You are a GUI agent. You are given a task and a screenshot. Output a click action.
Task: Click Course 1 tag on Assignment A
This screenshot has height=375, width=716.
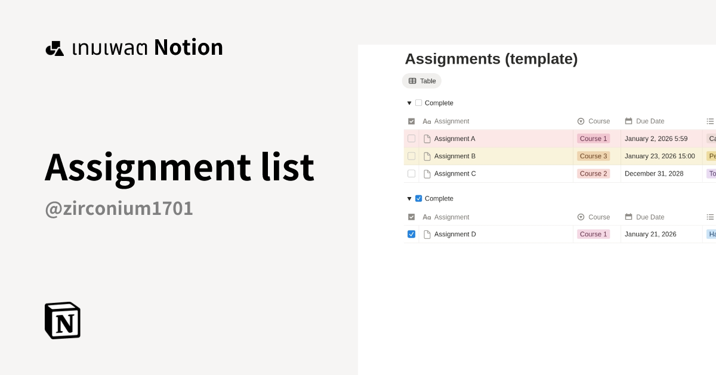point(593,139)
